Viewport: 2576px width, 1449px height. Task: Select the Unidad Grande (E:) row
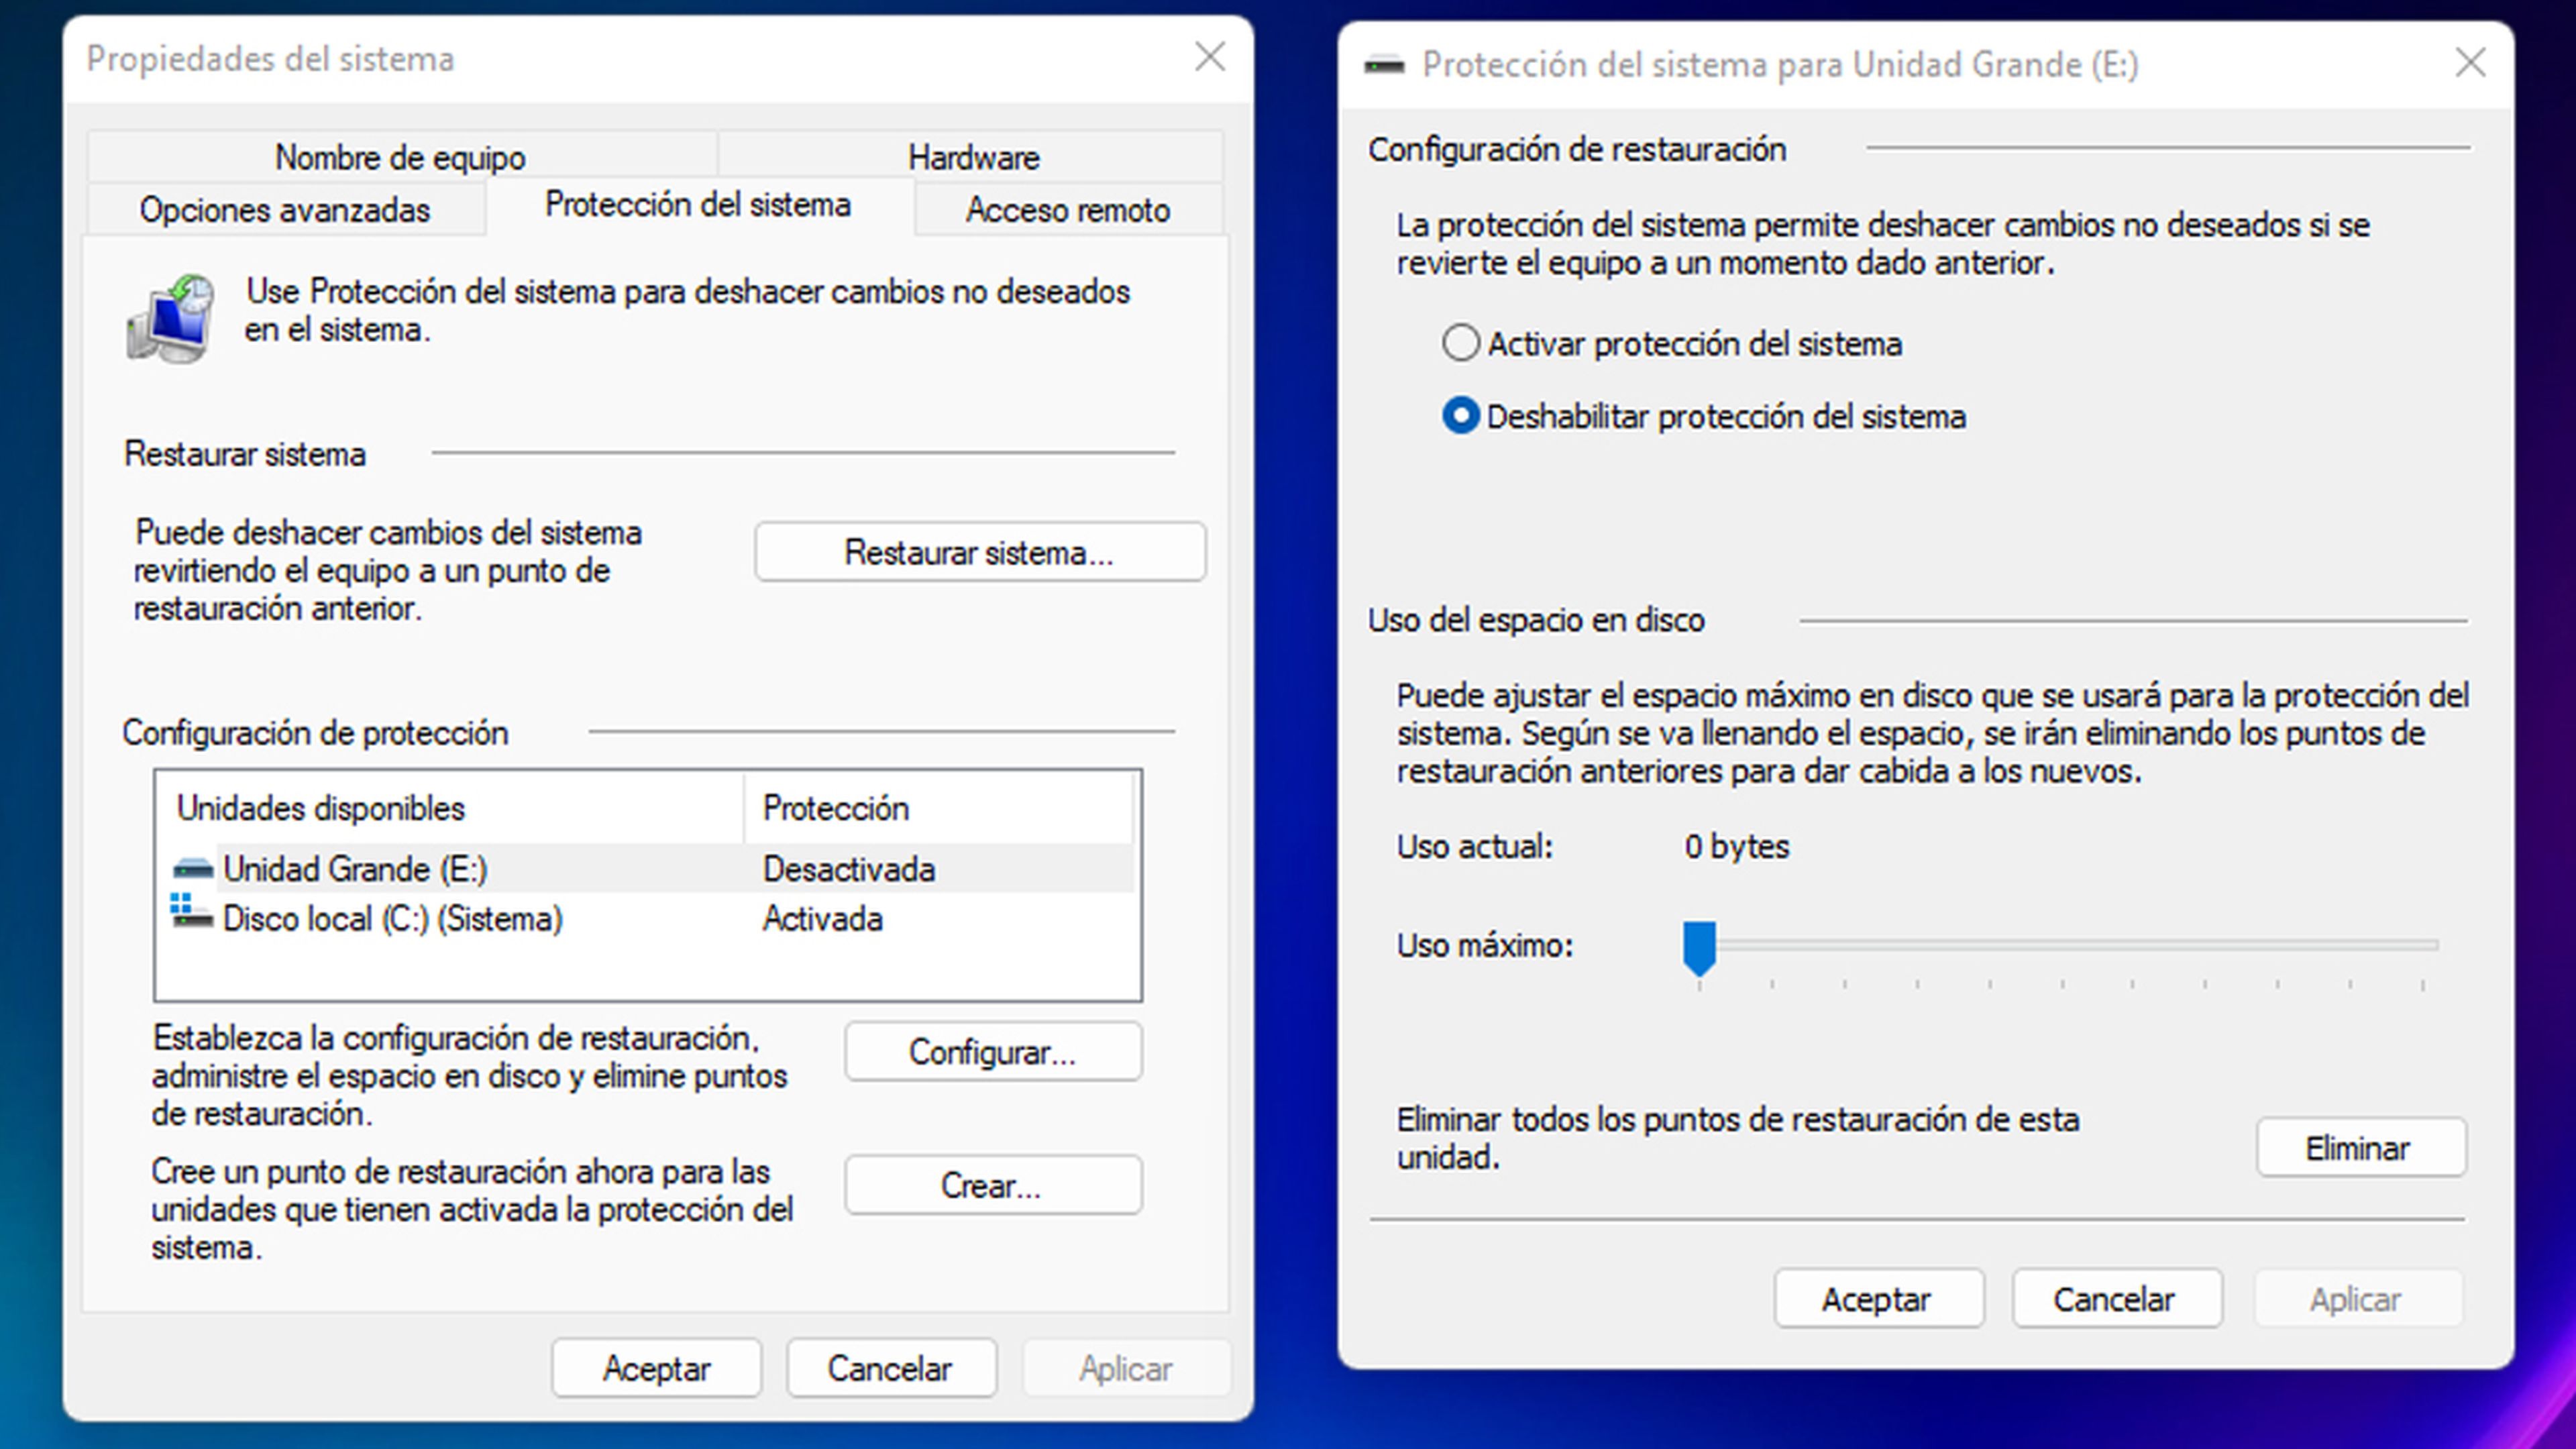click(653, 868)
